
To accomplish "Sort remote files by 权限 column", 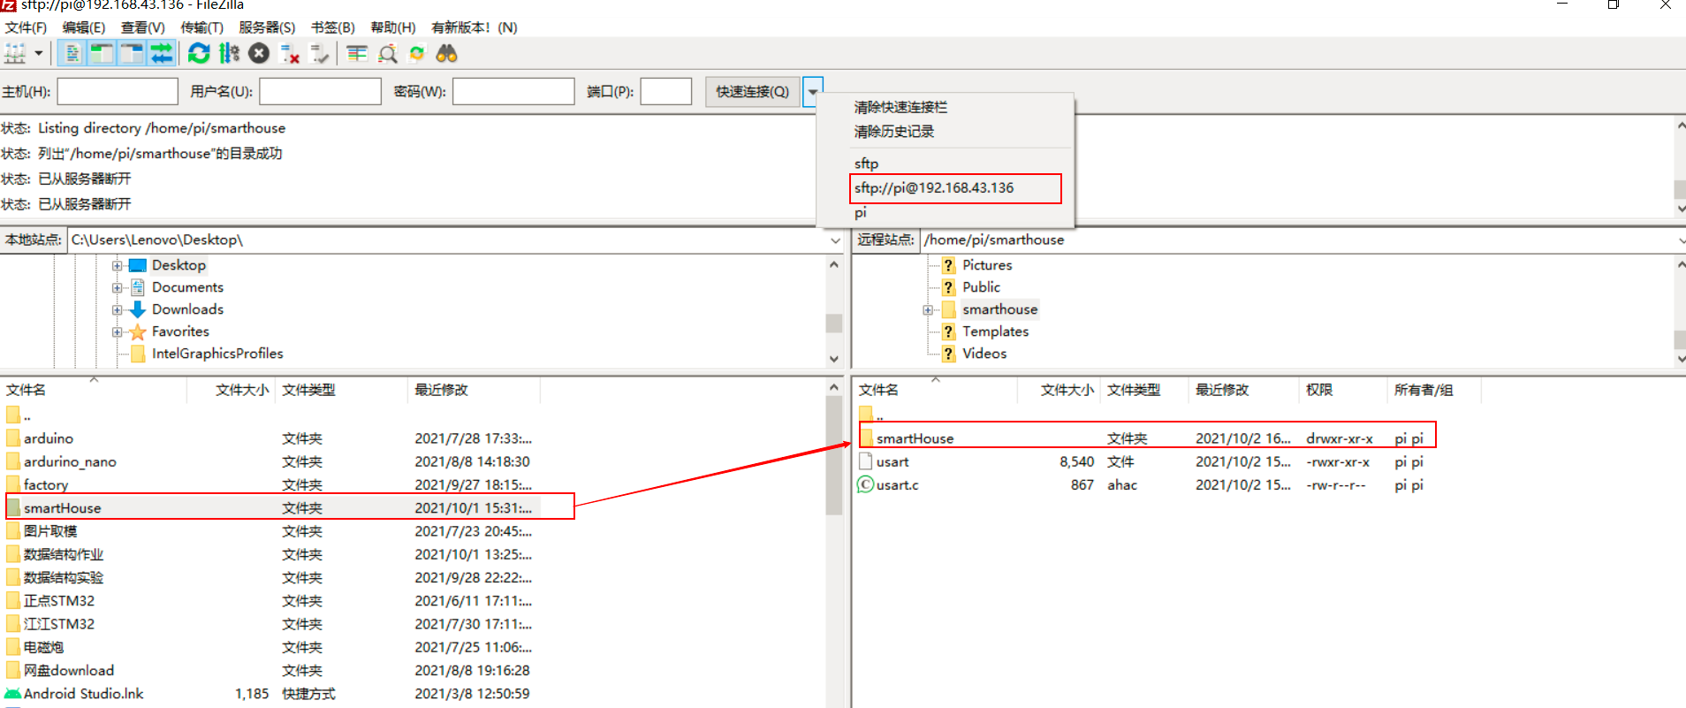I will click(x=1343, y=390).
